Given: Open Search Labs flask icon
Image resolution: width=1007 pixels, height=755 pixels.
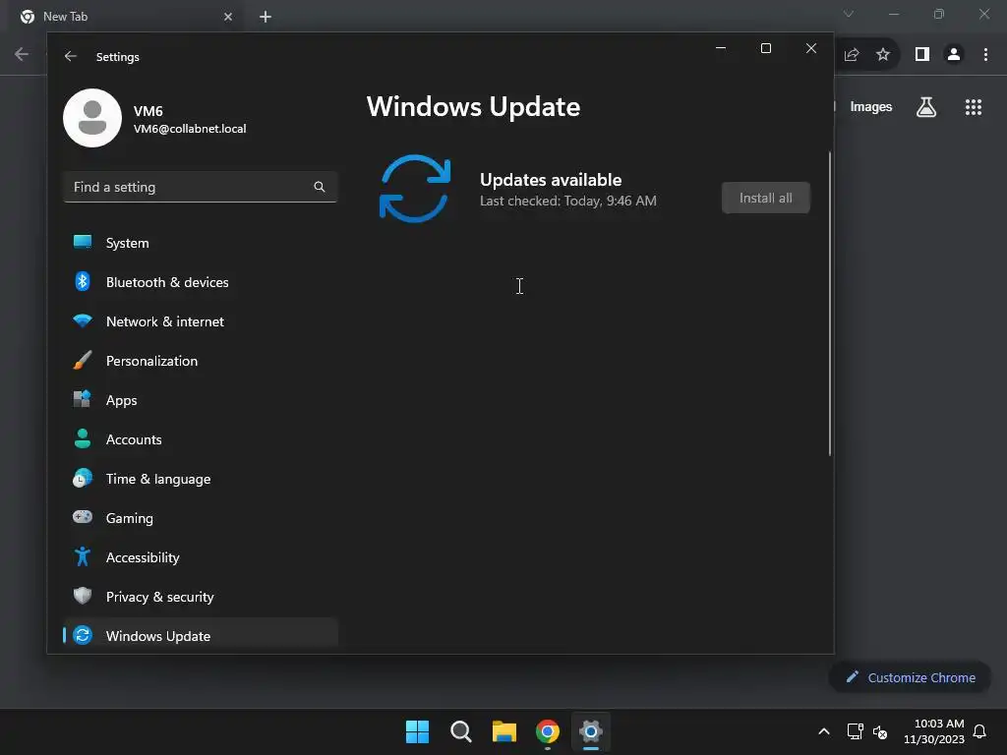Looking at the screenshot, I should (x=926, y=106).
